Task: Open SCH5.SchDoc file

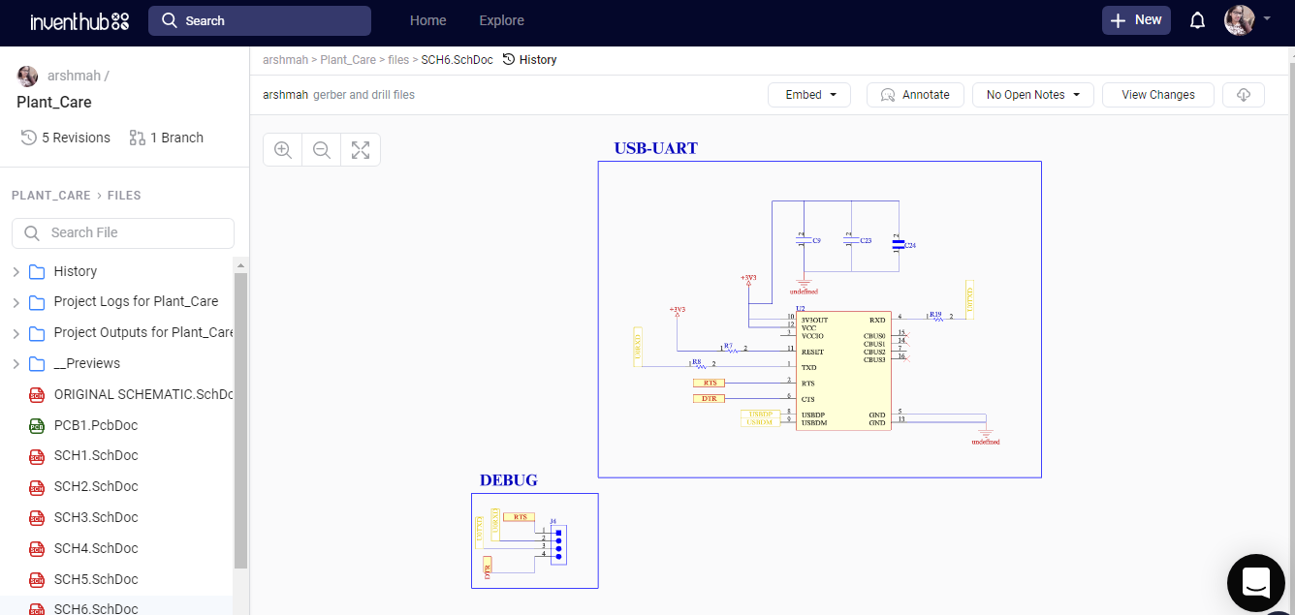Action: click(96, 580)
